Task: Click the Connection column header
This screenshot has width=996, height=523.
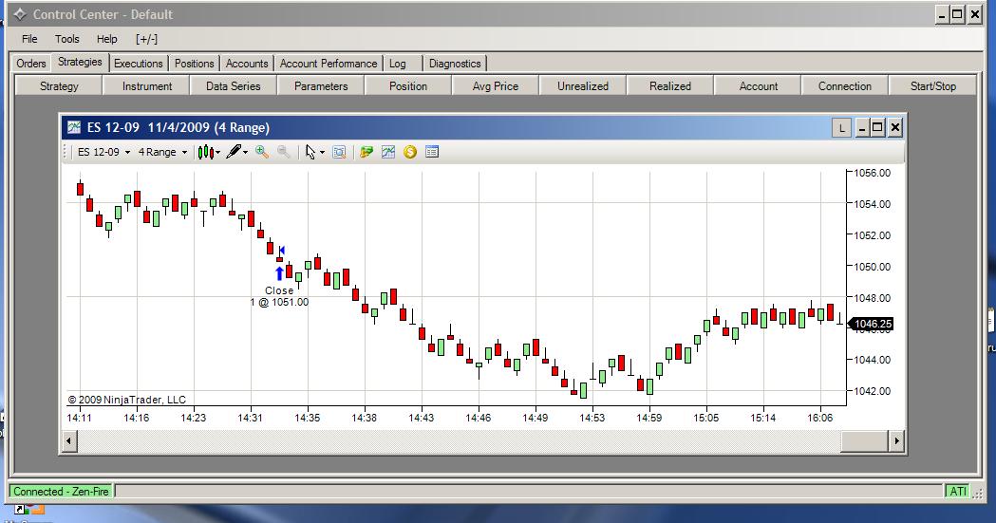Action: click(x=845, y=85)
